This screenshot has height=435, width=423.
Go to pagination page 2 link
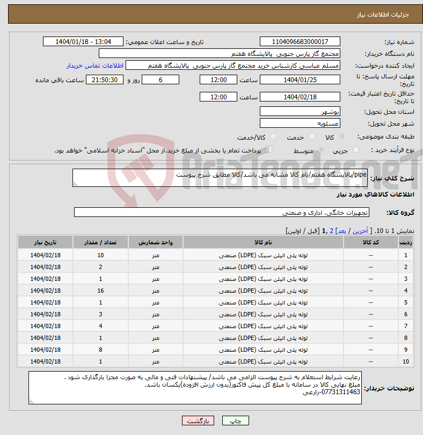coord(331,231)
